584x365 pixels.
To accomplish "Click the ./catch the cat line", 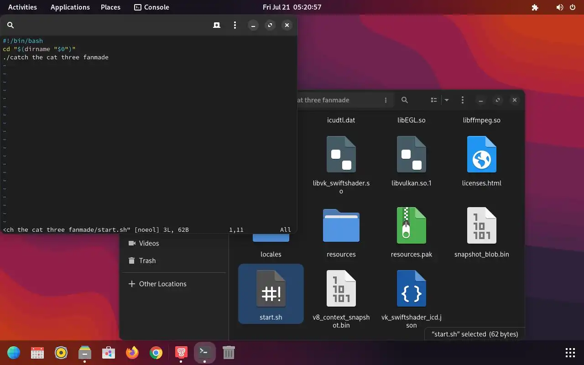I will (56, 57).
